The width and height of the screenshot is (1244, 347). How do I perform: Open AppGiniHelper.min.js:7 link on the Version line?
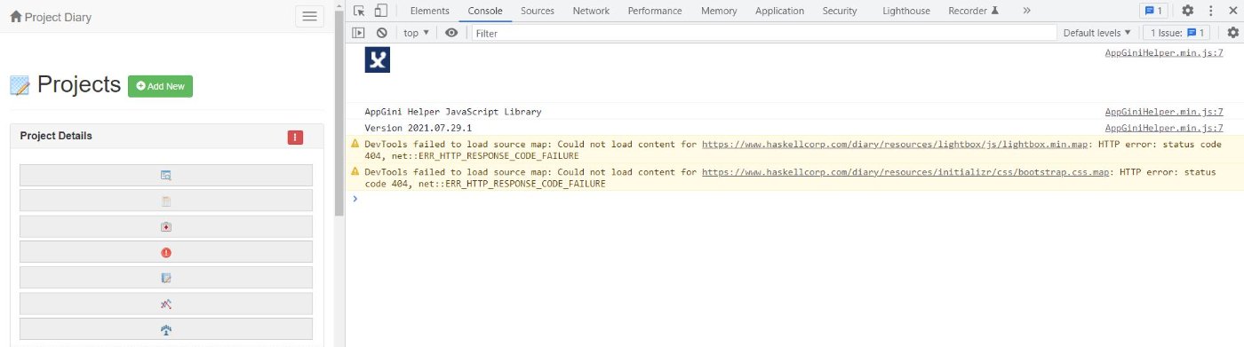(1163, 128)
